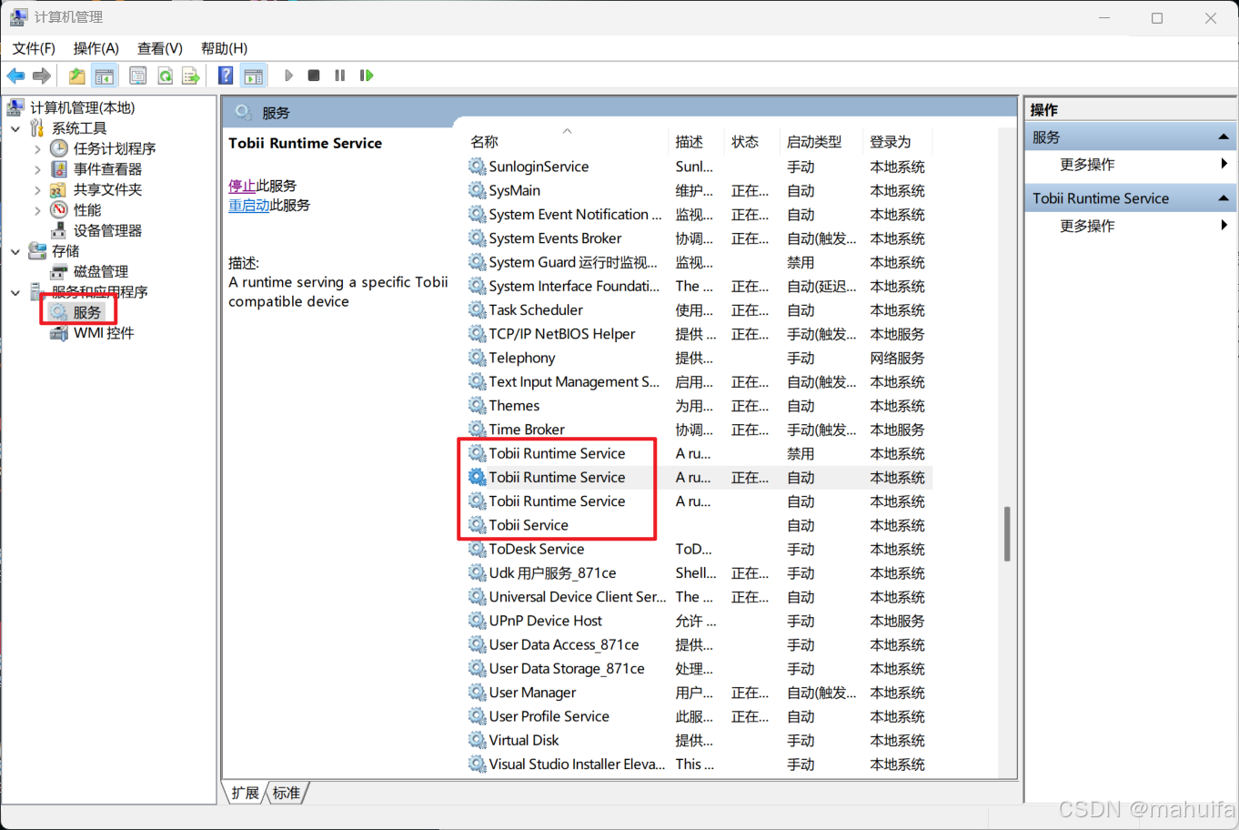Sort services by 描述 column header
Viewport: 1239px width, 830px height.
pyautogui.click(x=695, y=142)
